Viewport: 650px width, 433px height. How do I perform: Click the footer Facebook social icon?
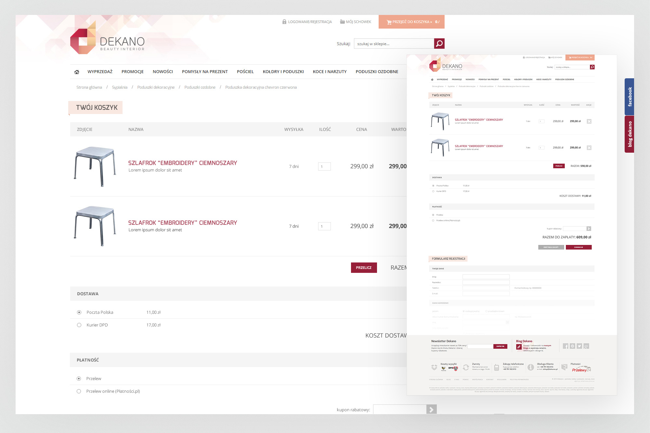point(565,346)
